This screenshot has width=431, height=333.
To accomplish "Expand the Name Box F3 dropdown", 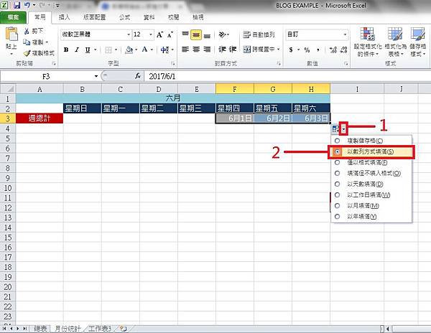I will point(96,76).
